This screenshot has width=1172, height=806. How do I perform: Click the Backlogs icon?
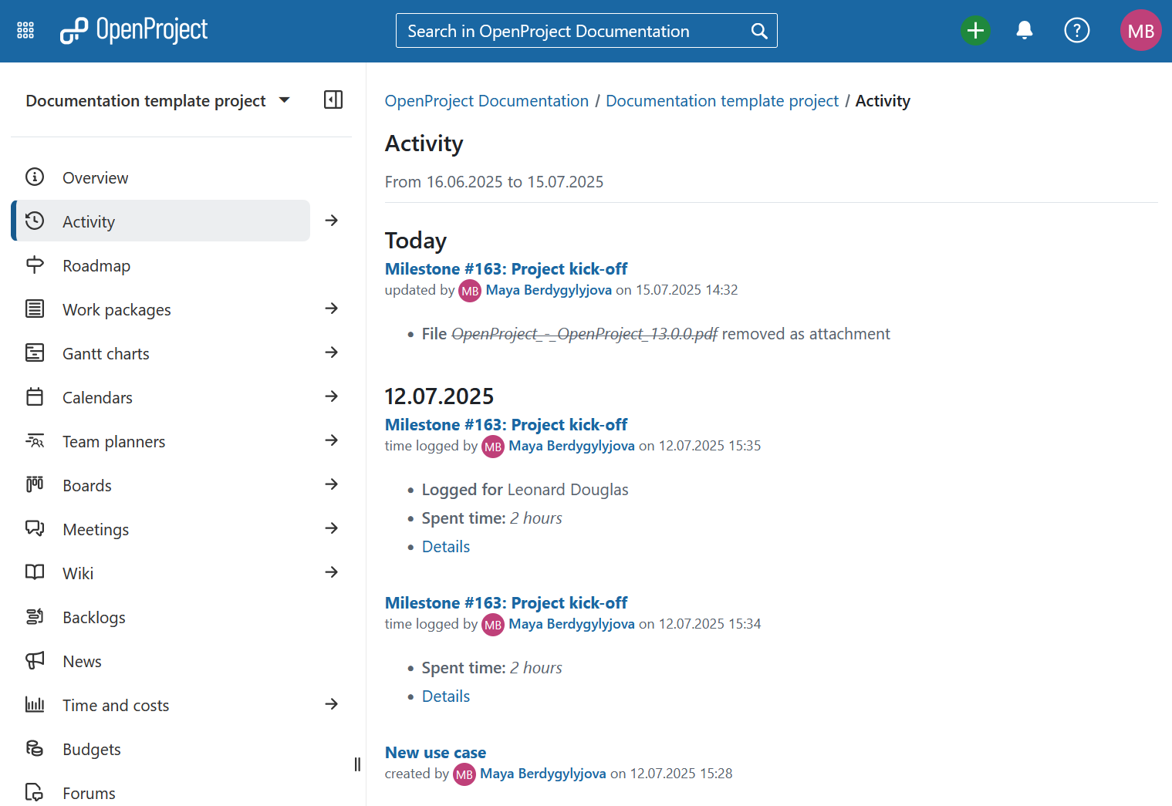pos(35,617)
